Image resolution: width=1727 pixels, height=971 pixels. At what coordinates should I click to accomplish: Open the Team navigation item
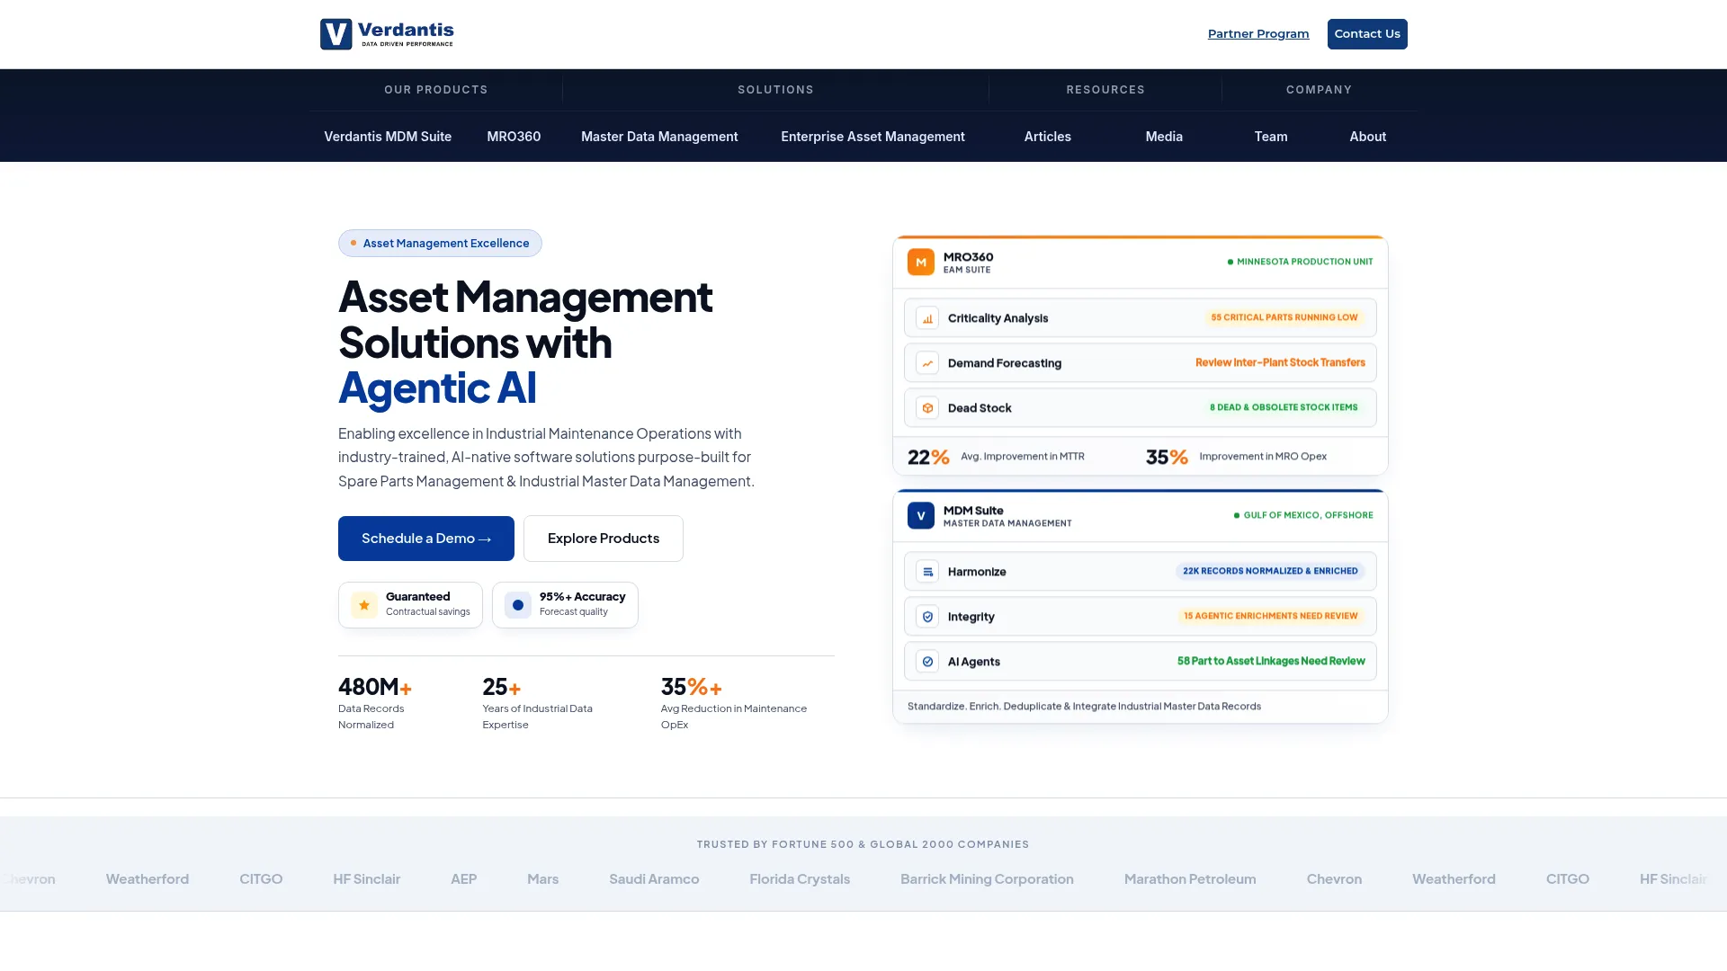1271,137
